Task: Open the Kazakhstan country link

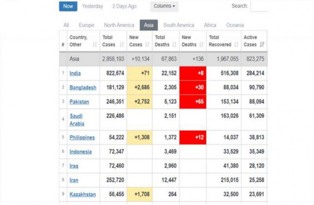Action: (83, 194)
